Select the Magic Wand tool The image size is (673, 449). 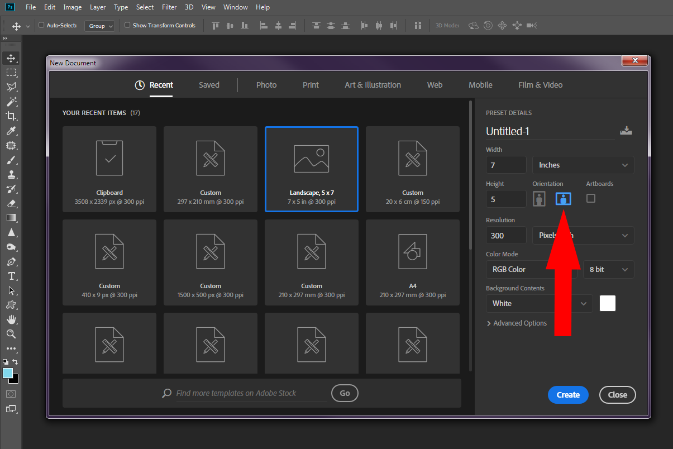tap(11, 102)
